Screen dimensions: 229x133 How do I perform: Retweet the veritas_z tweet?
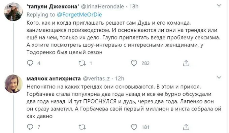pos(82,127)
